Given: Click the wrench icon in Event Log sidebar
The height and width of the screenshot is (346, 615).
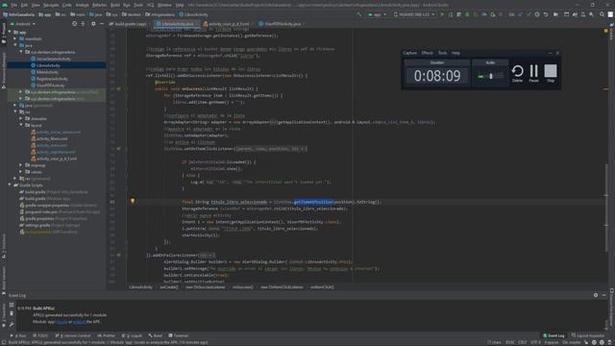Looking at the screenshot, I should point(12,324).
